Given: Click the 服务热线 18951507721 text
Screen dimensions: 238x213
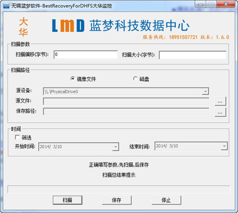Looking at the screenshot, I should [x=170, y=37].
